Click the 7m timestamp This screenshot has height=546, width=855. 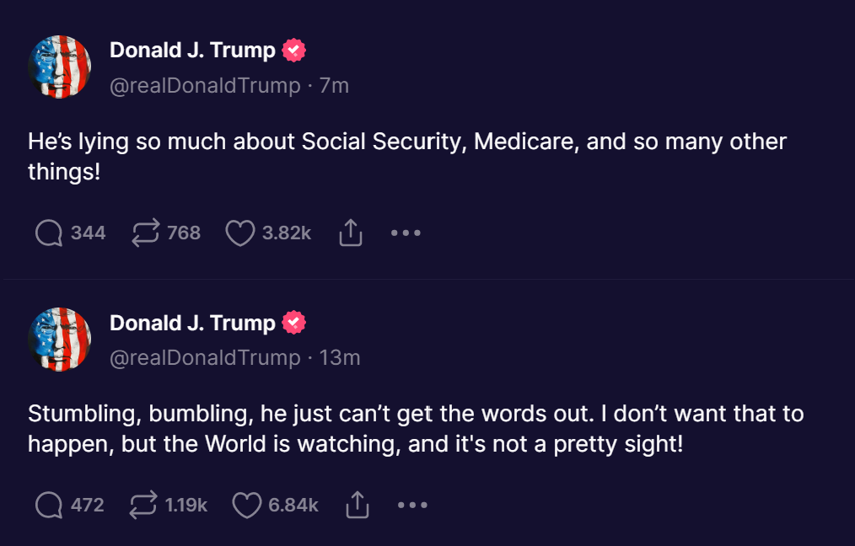pos(335,86)
